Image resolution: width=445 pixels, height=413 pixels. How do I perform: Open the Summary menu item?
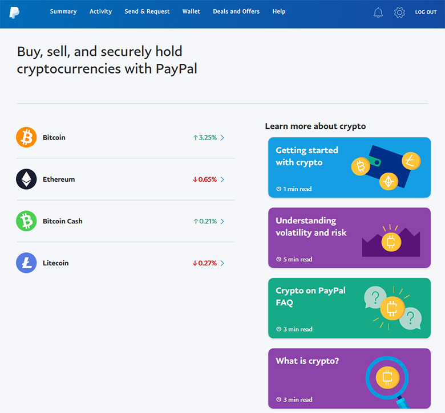tap(63, 11)
